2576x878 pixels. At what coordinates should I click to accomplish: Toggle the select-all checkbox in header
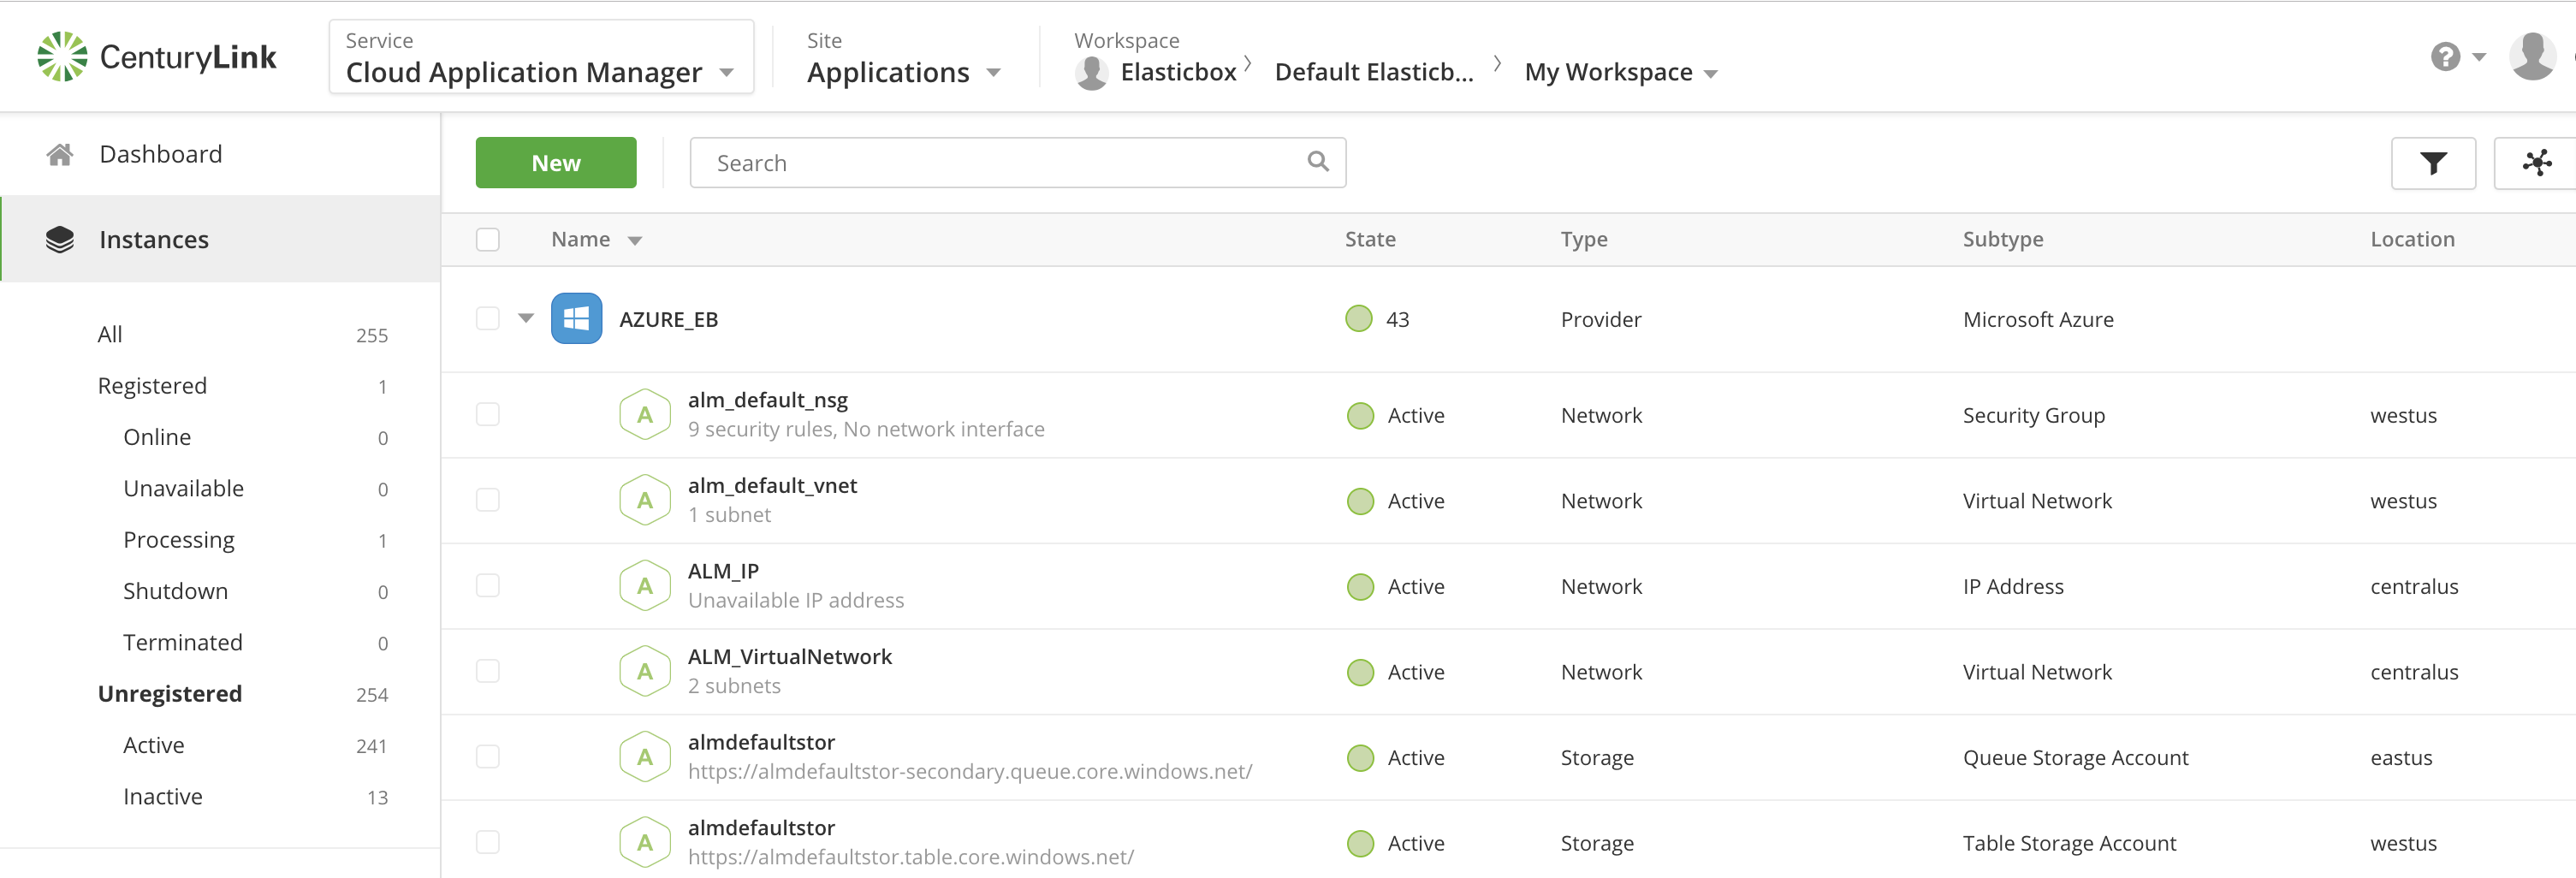[x=488, y=240]
